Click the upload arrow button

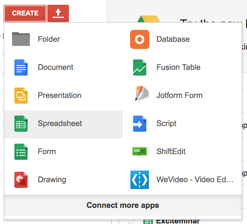click(58, 13)
